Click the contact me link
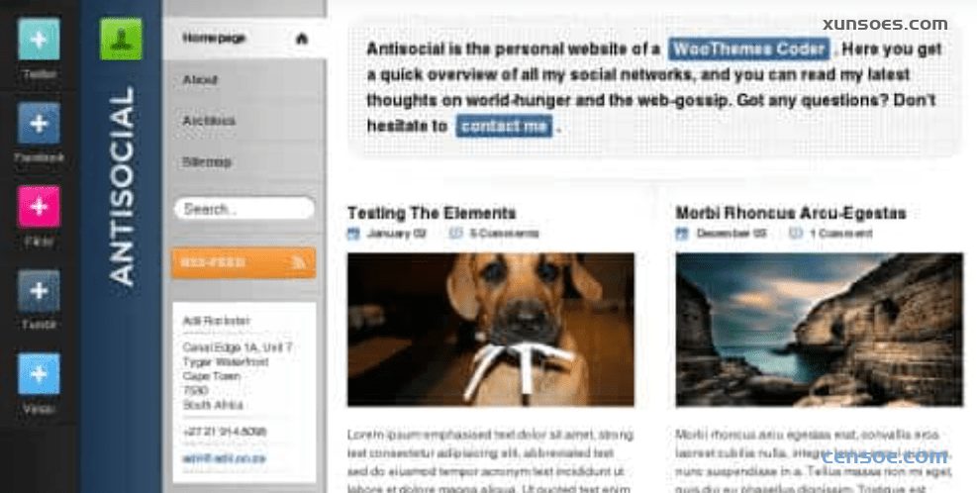This screenshot has height=493, width=977. coord(504,126)
